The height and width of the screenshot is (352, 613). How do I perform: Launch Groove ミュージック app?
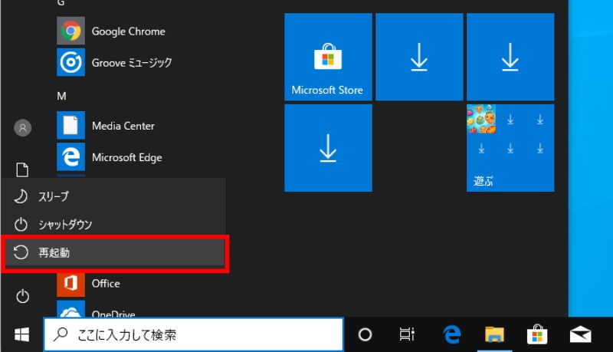point(131,63)
